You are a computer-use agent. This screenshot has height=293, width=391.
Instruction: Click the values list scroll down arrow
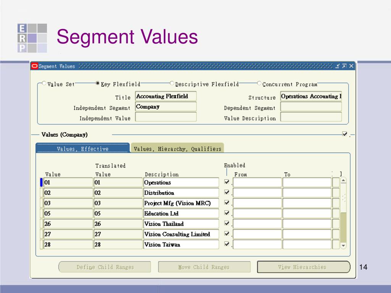click(x=343, y=246)
